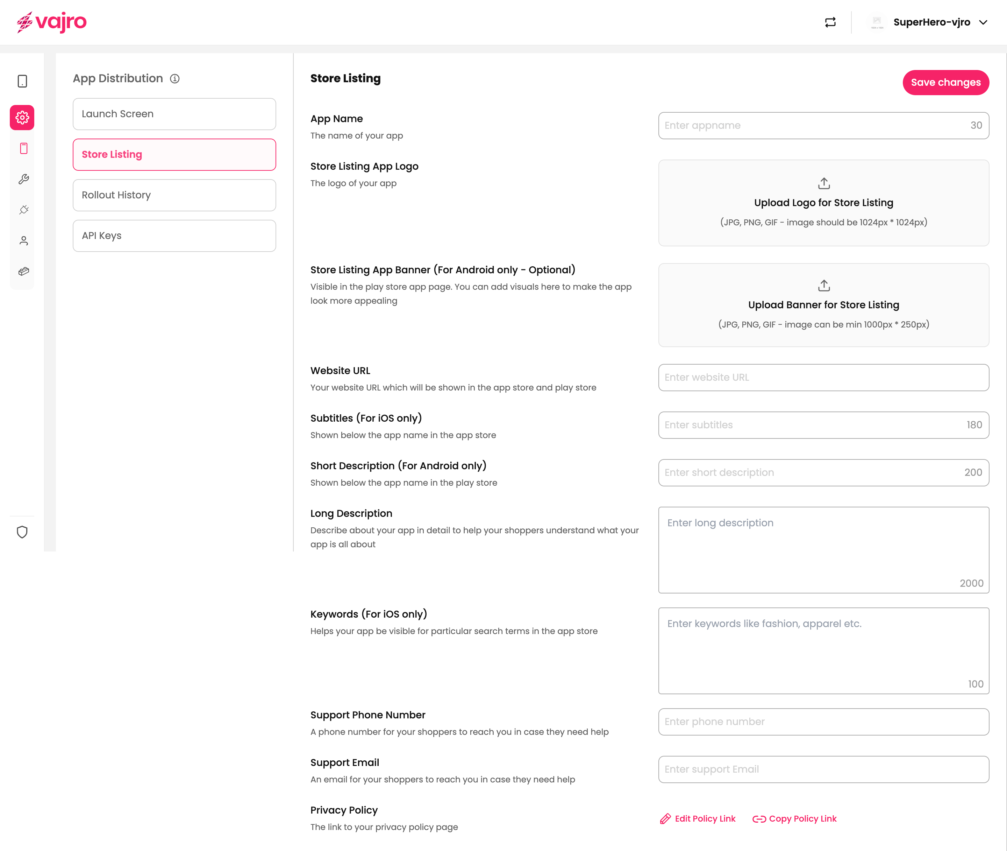The height and width of the screenshot is (851, 1007).
Task: Select the Rollout History menu item
Action: pyautogui.click(x=174, y=195)
